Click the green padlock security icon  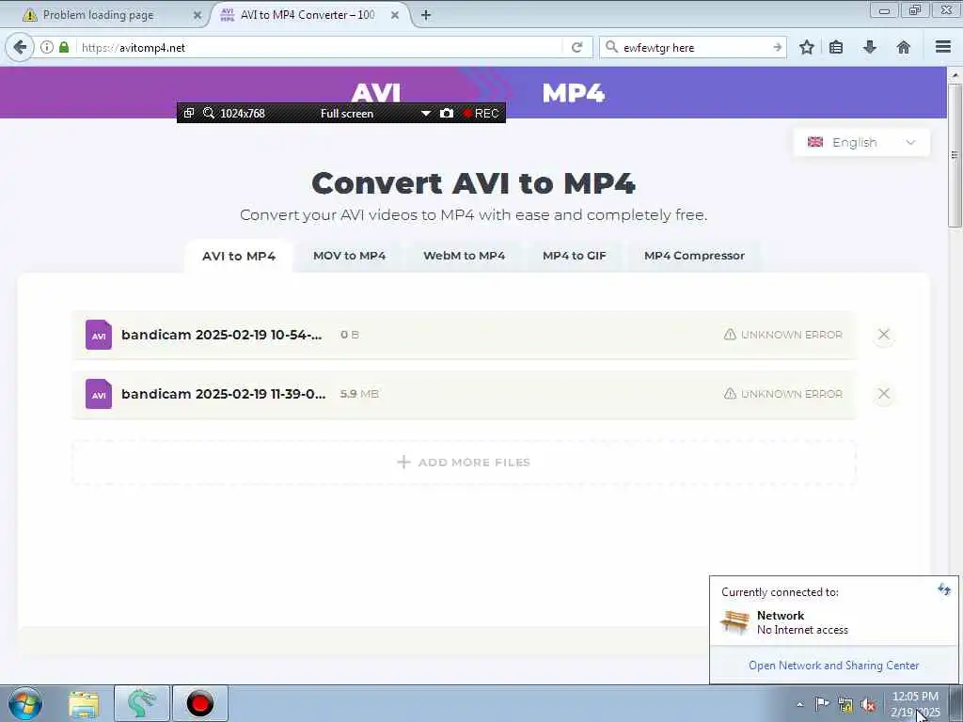pos(64,47)
